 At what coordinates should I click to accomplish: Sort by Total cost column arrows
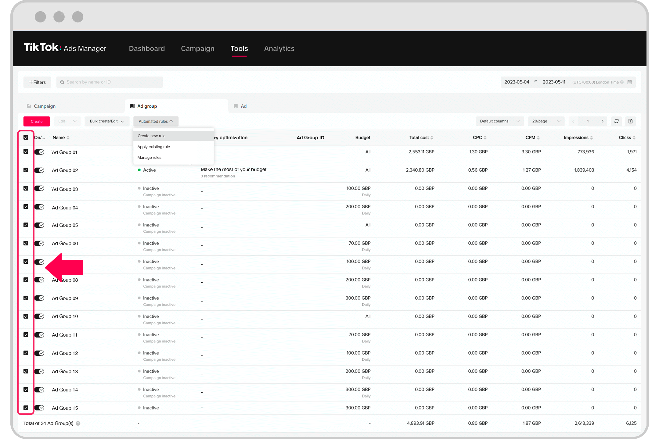tap(432, 138)
